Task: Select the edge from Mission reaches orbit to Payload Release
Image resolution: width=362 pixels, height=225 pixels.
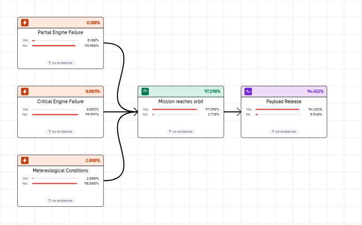Action: click(x=232, y=112)
